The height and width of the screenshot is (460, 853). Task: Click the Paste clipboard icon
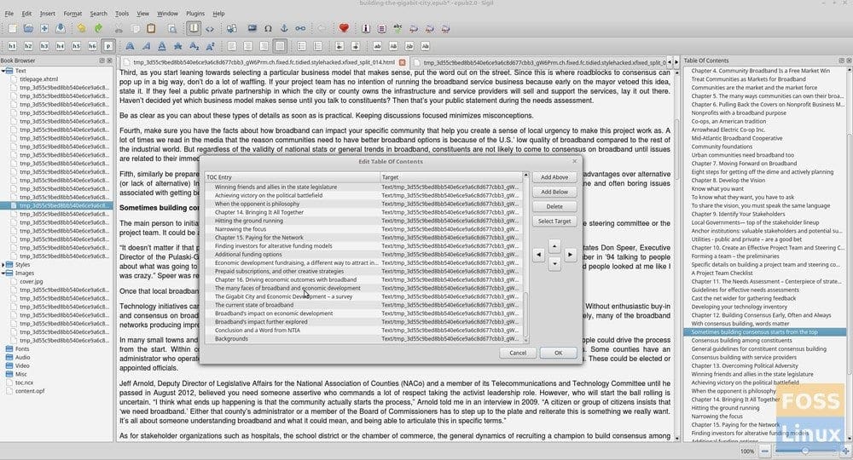click(151, 28)
